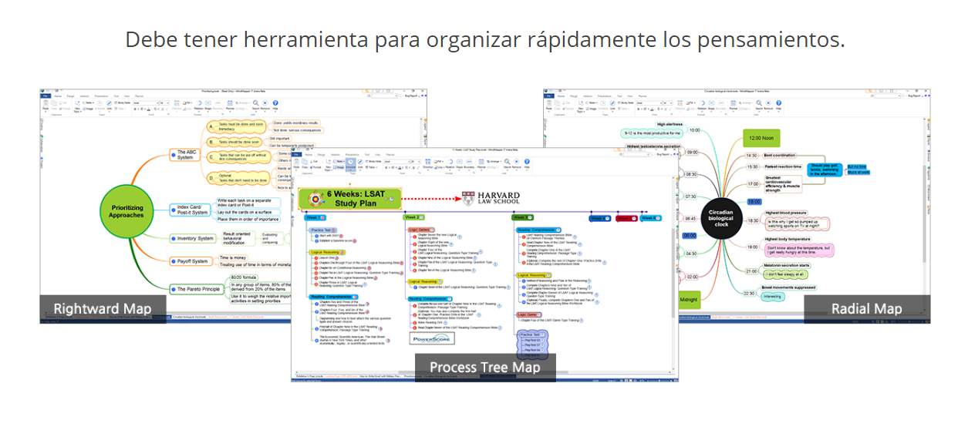
Task: Click the Remove icon in Radial Map ribbon
Action: (768, 103)
